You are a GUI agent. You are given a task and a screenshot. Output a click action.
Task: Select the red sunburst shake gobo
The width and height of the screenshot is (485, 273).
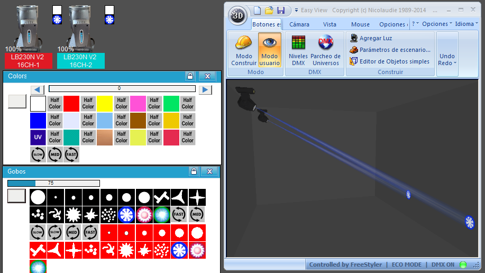pos(126,250)
